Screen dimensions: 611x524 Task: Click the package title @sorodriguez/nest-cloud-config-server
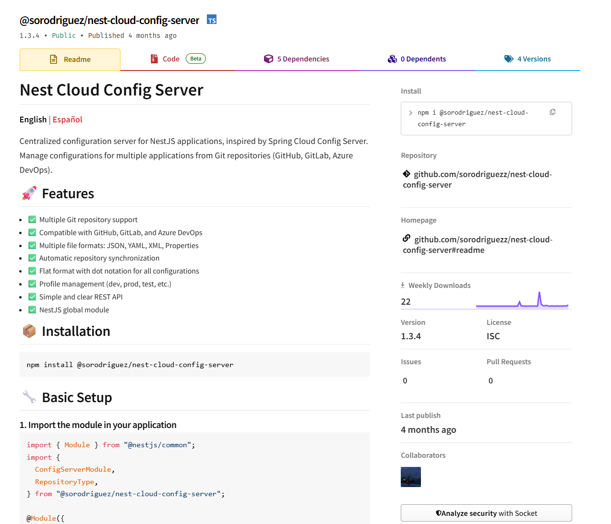click(109, 20)
